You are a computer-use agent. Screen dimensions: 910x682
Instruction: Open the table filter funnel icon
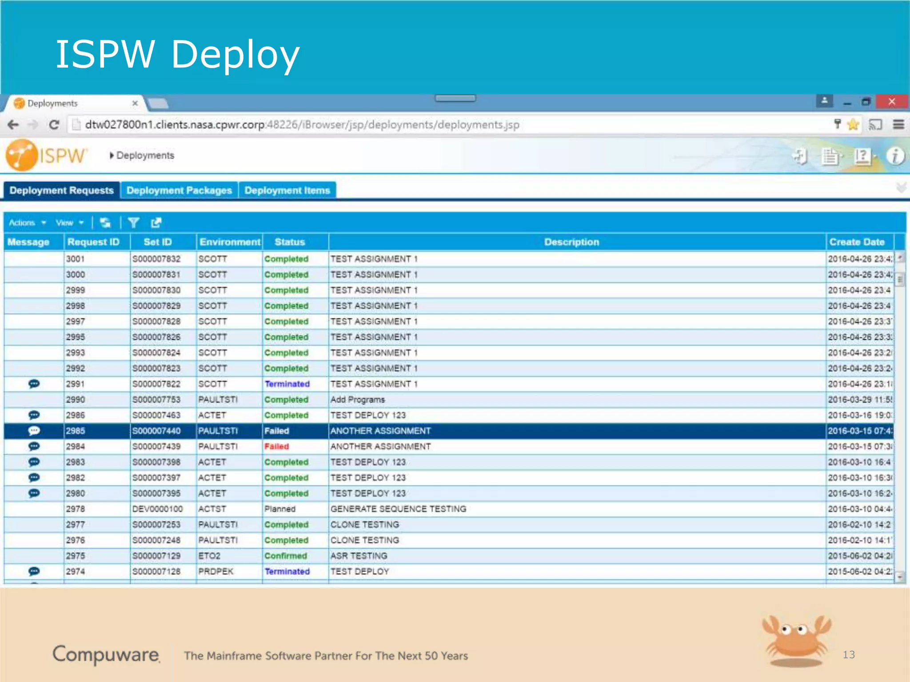click(133, 222)
